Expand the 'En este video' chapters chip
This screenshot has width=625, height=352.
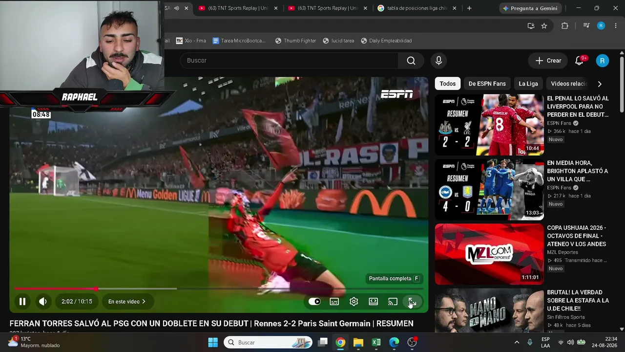[x=127, y=302]
